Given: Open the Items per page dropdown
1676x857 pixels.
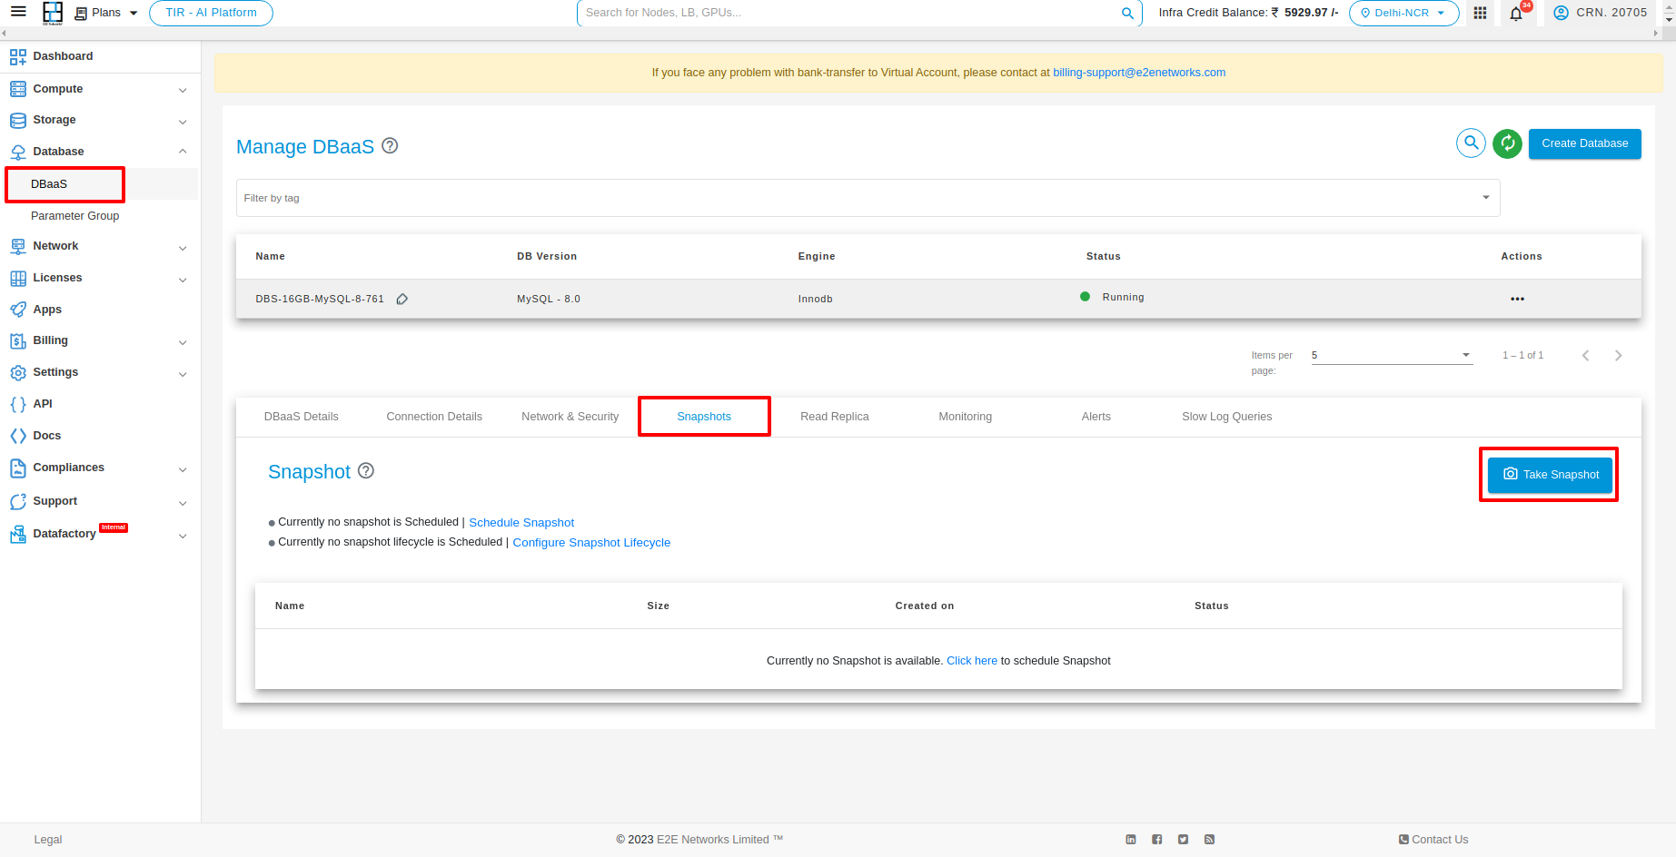Looking at the screenshot, I should pyautogui.click(x=1391, y=355).
